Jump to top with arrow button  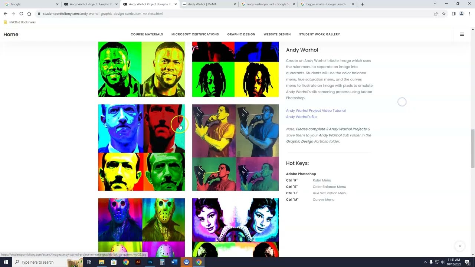460,246
